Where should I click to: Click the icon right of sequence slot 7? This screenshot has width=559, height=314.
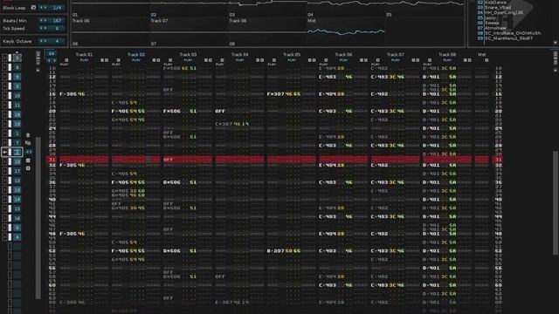click(28, 143)
